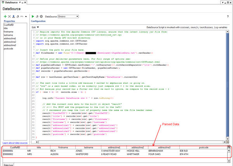Click the green plus to add a property
Screen dimensions: 233x166
click(5, 17)
